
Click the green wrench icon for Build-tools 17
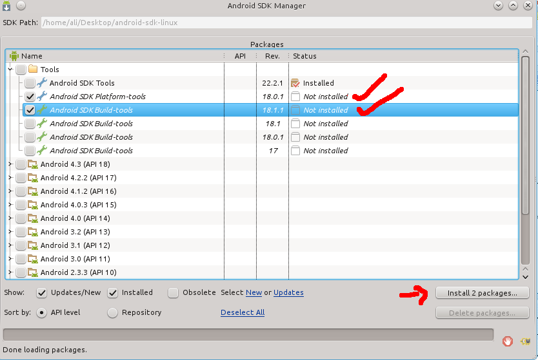coord(42,150)
